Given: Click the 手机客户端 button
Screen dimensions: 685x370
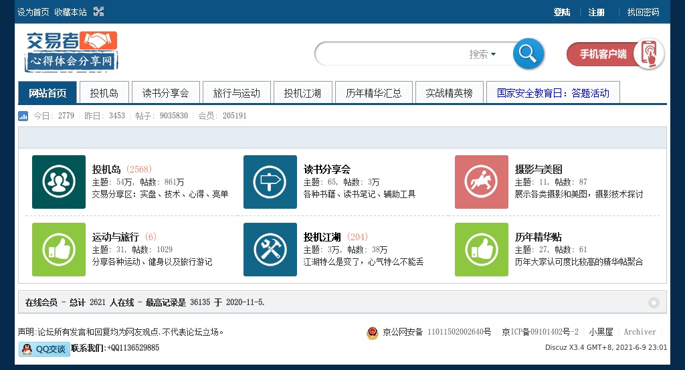Looking at the screenshot, I should [x=615, y=54].
